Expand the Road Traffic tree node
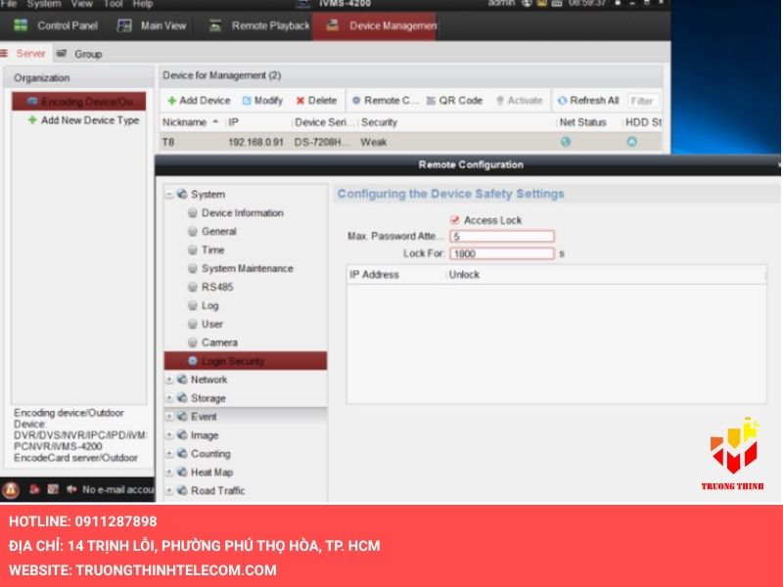The width and height of the screenshot is (783, 587). click(169, 491)
